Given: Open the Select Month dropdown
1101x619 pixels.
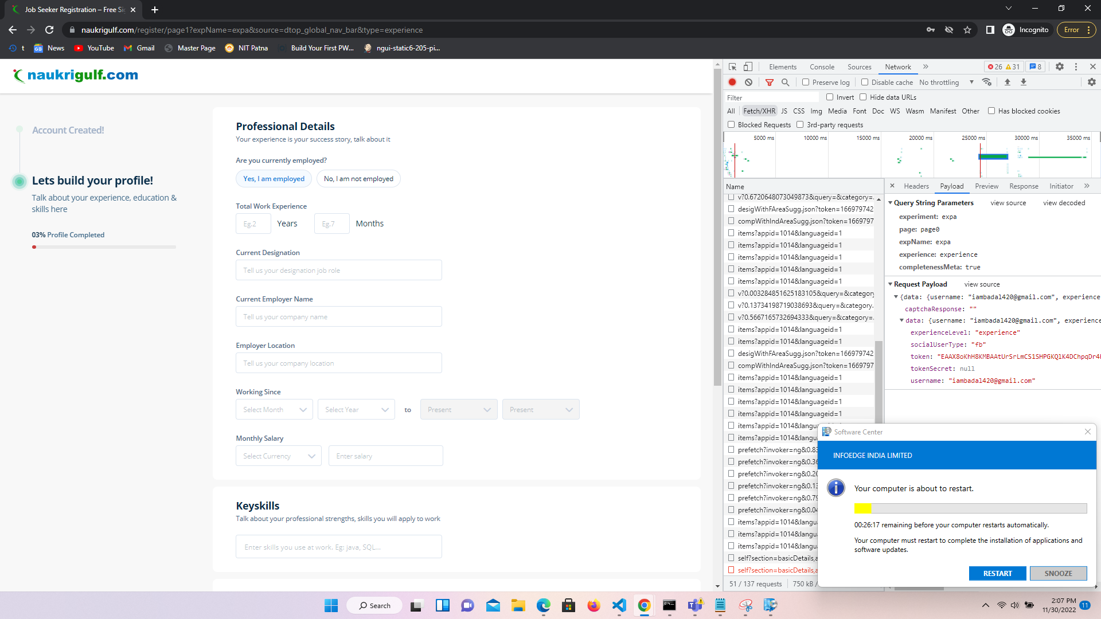Looking at the screenshot, I should (x=274, y=410).
